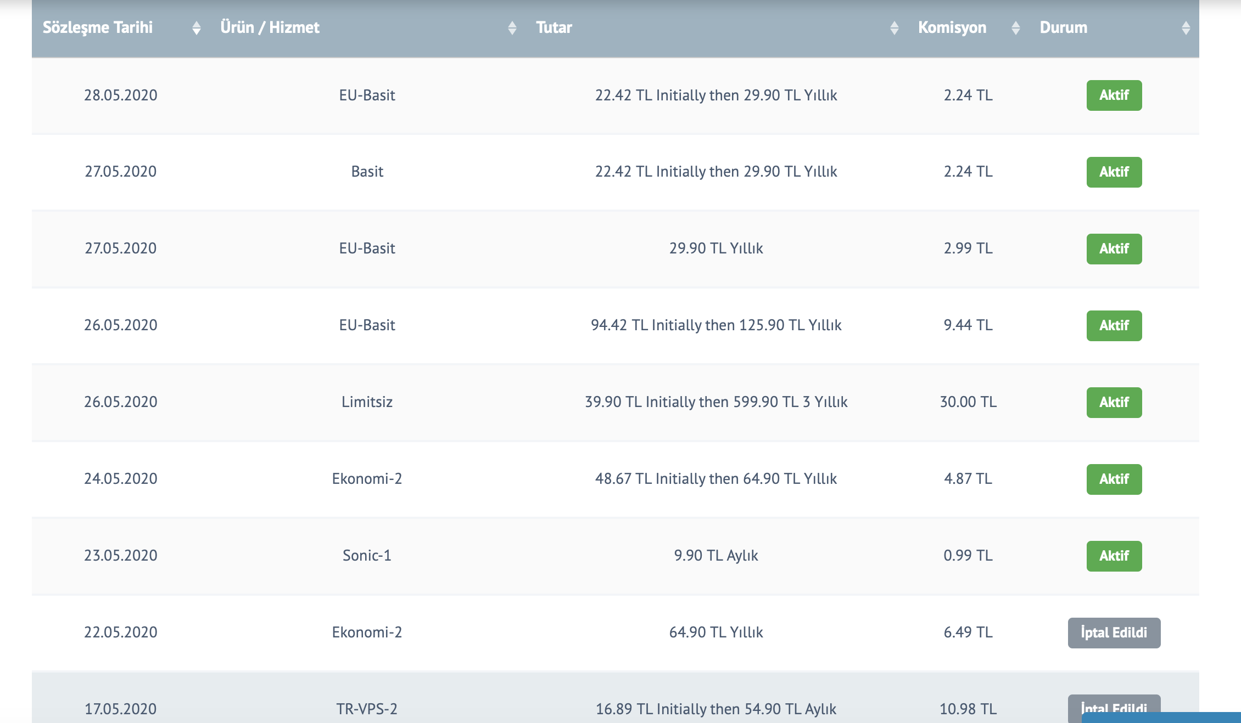Toggle Komisyon column sort arrows

1016,28
